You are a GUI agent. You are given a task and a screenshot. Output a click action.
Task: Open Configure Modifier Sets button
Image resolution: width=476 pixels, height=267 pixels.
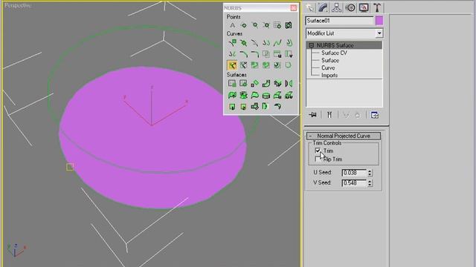tap(375, 115)
